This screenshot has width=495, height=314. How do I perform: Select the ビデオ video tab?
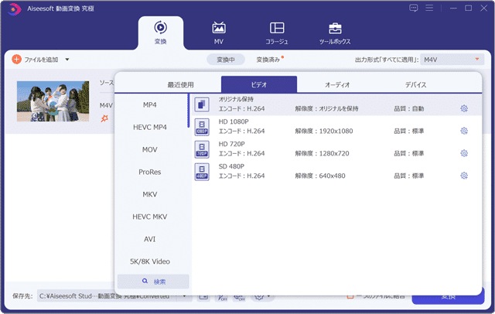click(x=259, y=84)
